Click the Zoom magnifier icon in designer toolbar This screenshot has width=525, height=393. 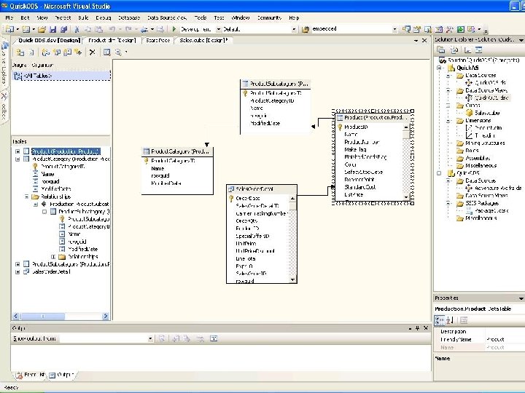tap(118, 52)
